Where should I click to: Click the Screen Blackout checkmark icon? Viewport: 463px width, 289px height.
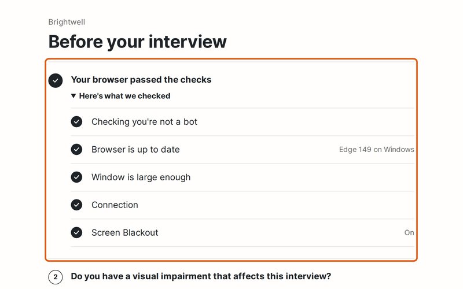(76, 233)
